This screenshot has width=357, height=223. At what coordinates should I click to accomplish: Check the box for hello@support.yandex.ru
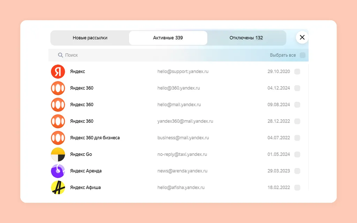pyautogui.click(x=297, y=71)
